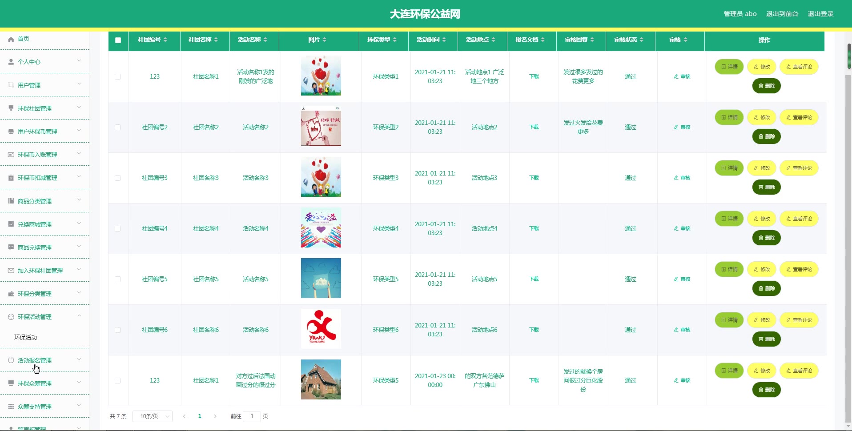The image size is (852, 431).
Task: Open the 10条/页 page size dropdown
Action: 153,416
